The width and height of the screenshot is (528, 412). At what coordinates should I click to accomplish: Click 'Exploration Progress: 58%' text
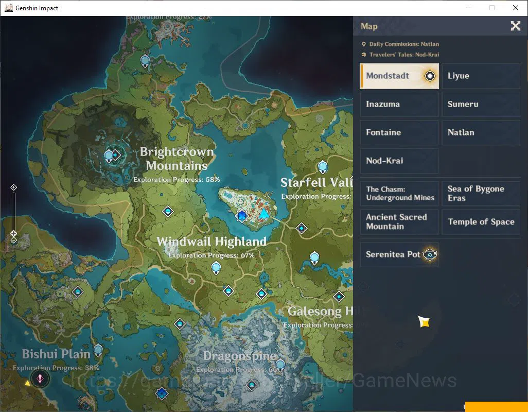177,180
